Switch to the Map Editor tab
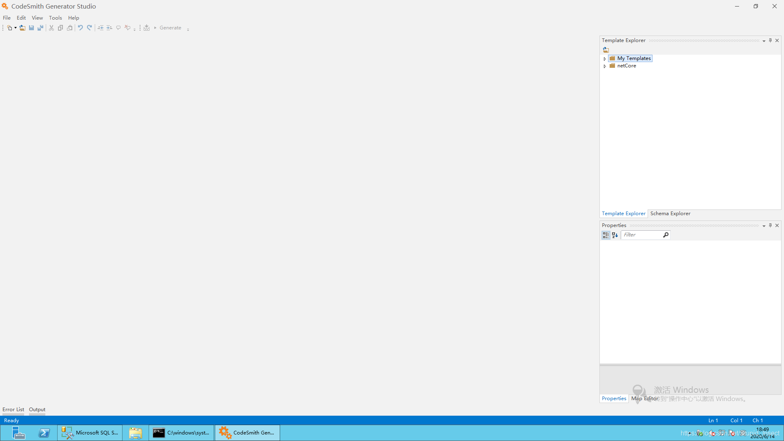 (x=644, y=399)
